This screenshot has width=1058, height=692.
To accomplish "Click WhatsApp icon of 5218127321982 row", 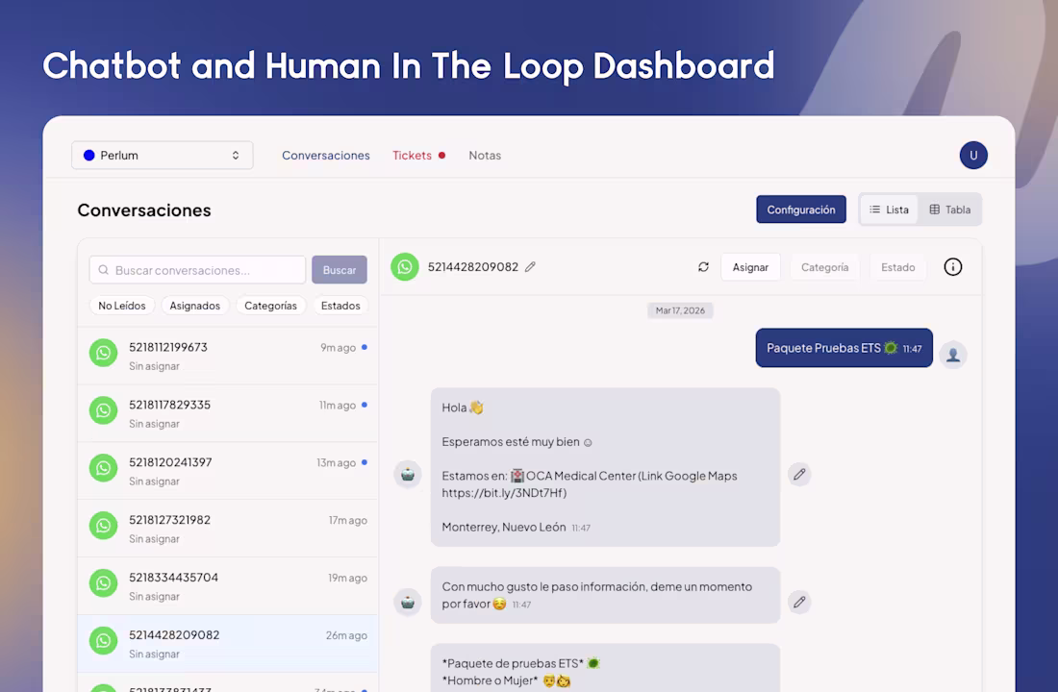I will [103, 526].
